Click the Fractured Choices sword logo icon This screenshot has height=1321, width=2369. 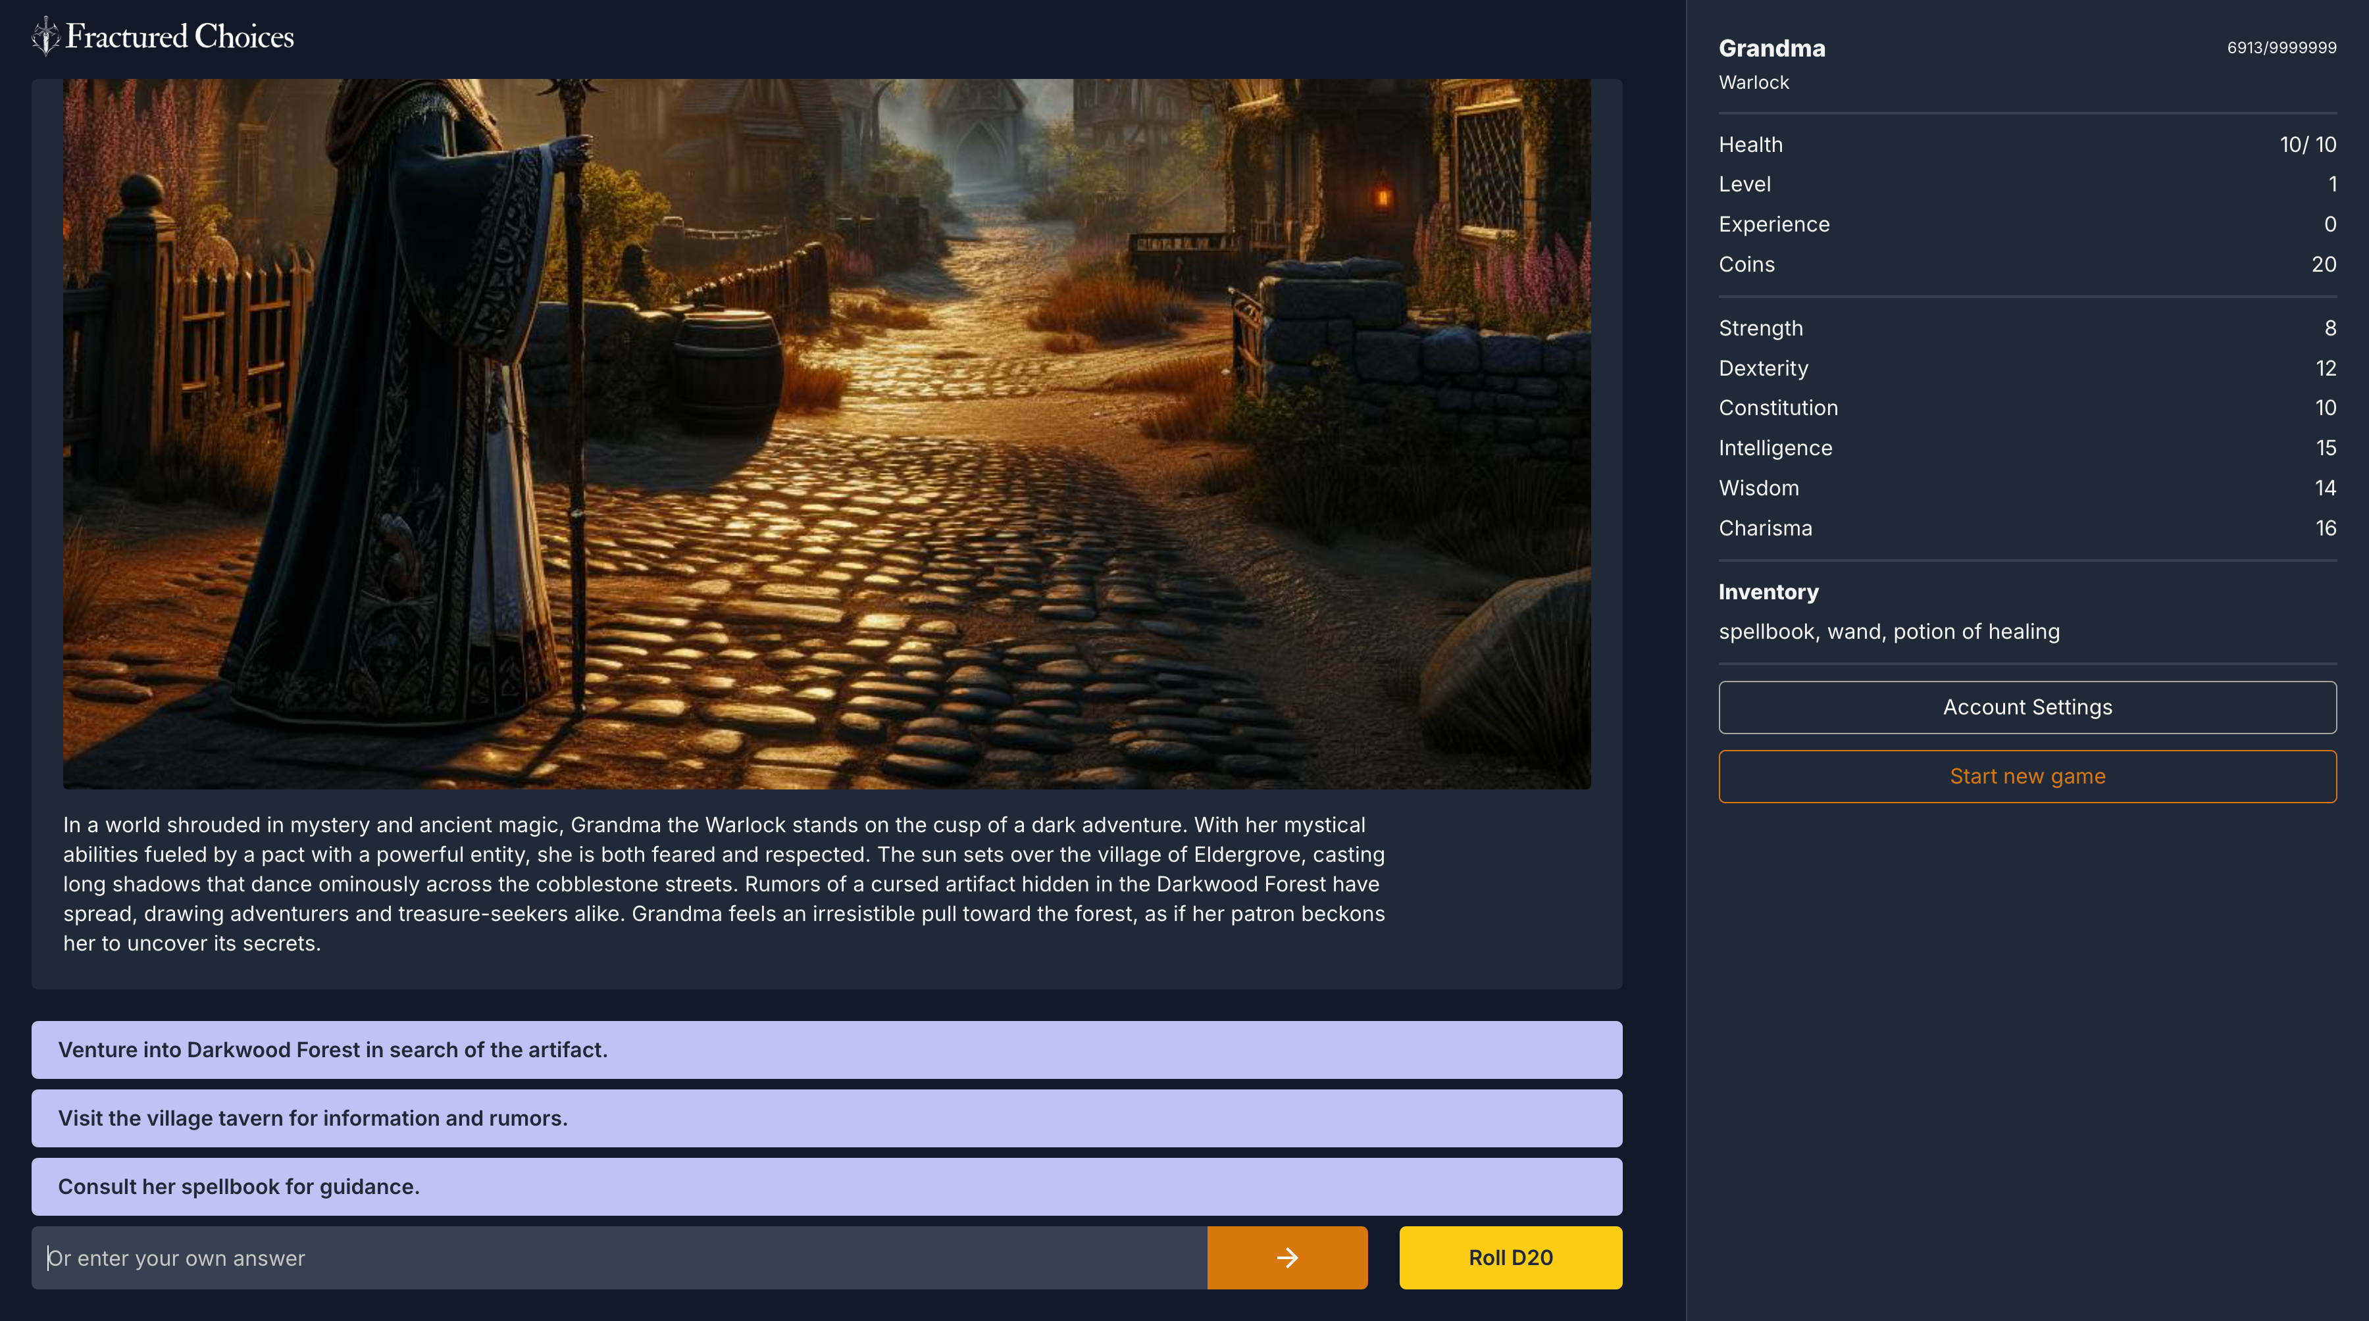pos(45,36)
